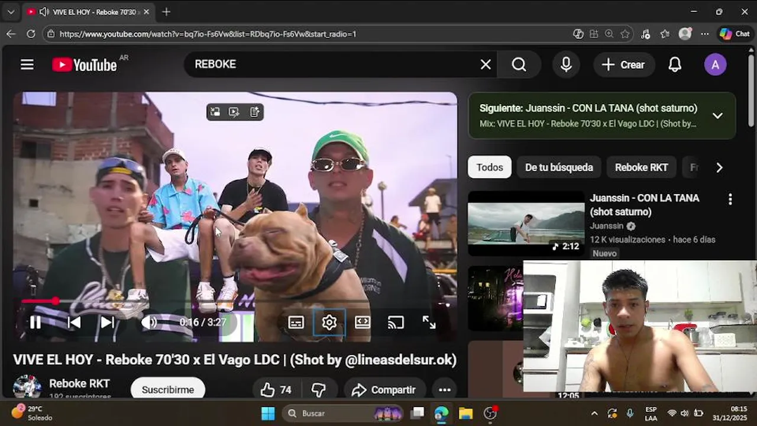
Task: Click the Reboke RKT channel avatar
Action: 27,386
